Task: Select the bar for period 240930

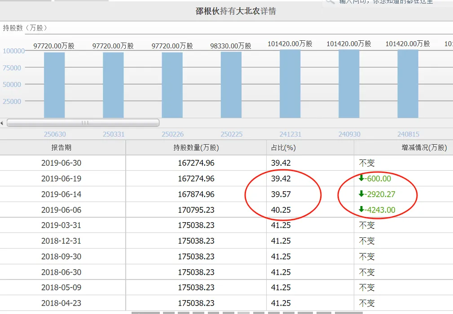Action: 349,84
